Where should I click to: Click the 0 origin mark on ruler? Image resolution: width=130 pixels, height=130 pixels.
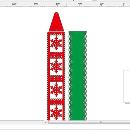tap(123, 4)
